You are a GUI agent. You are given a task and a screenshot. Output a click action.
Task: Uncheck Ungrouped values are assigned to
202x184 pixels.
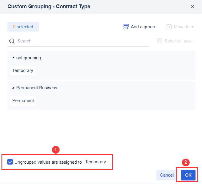pos(10,162)
